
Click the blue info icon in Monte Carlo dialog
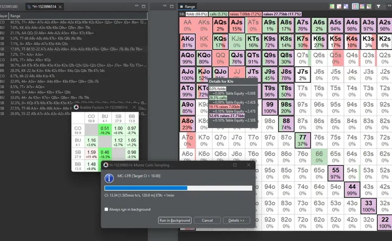pyautogui.click(x=109, y=178)
